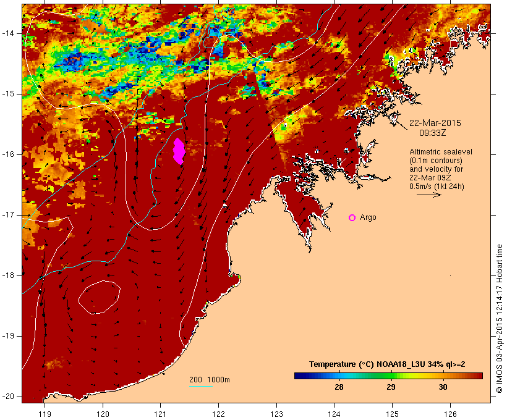
Task: Click the '09:33Z' time label
Action: click(433, 133)
